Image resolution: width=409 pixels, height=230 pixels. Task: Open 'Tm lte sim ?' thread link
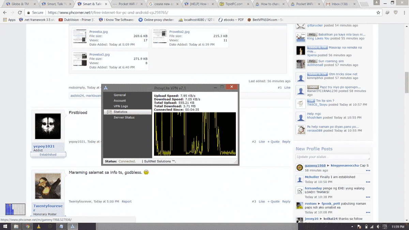click(324, 101)
